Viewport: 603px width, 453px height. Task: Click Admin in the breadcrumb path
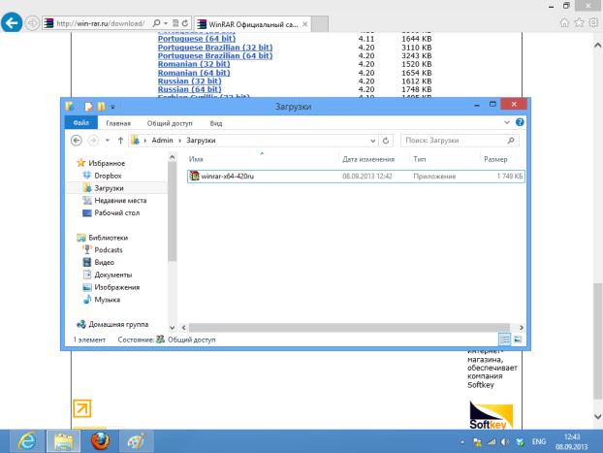[x=162, y=141]
